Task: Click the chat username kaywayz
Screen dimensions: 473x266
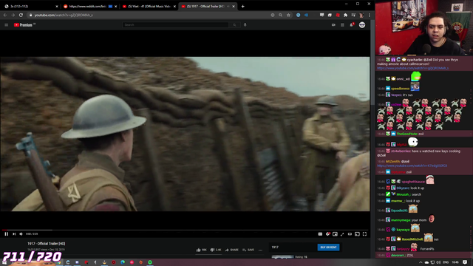Action: coord(403,230)
